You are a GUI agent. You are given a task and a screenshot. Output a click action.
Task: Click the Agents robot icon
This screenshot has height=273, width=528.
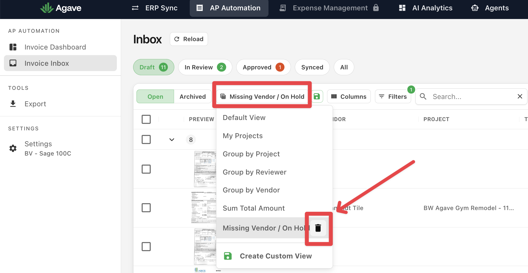(475, 8)
